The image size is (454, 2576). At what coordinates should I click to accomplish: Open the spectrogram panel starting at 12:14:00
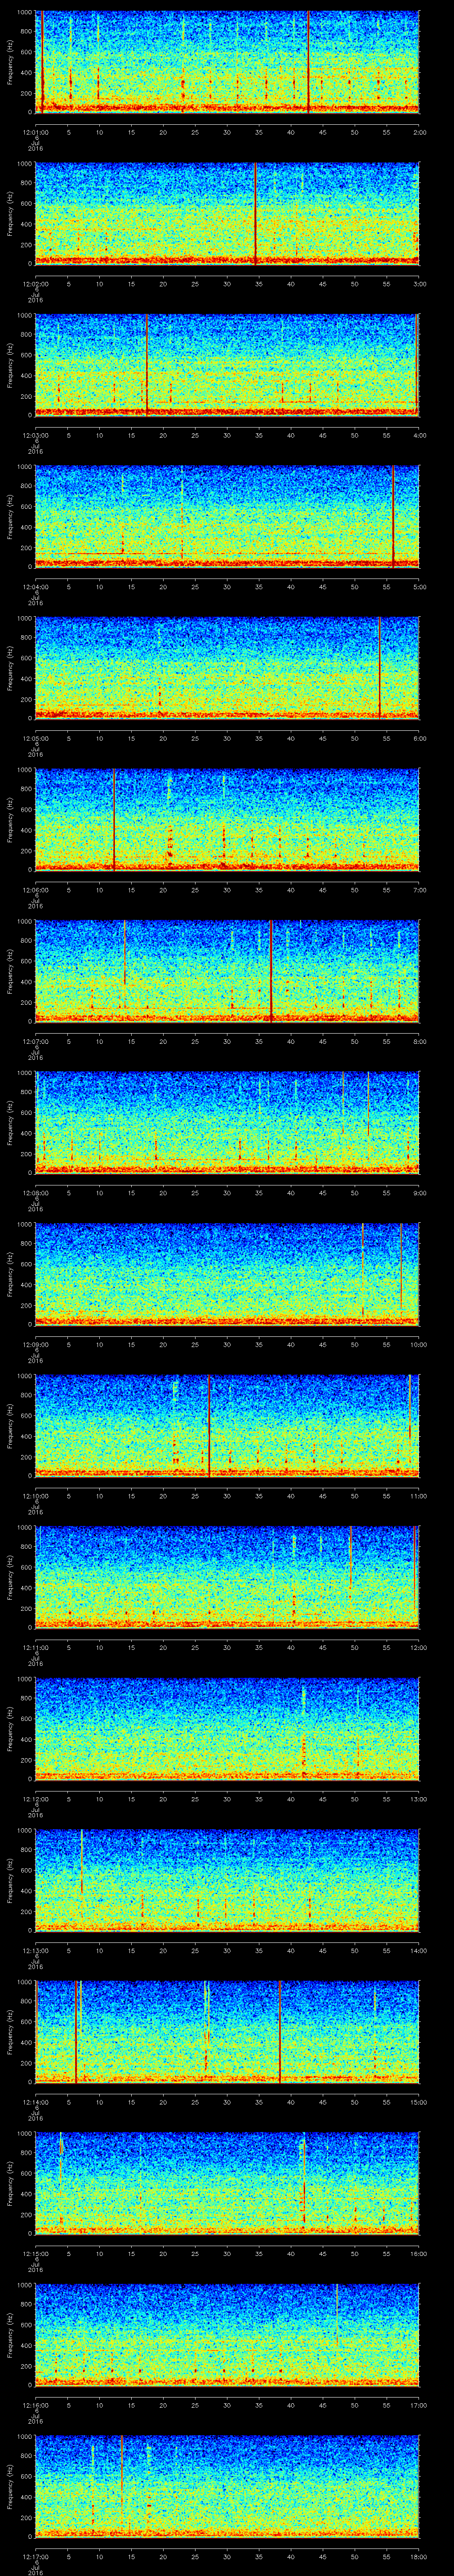coord(227,2032)
